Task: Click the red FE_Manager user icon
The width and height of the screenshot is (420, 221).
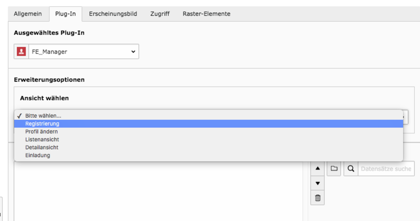Action: pyautogui.click(x=21, y=51)
